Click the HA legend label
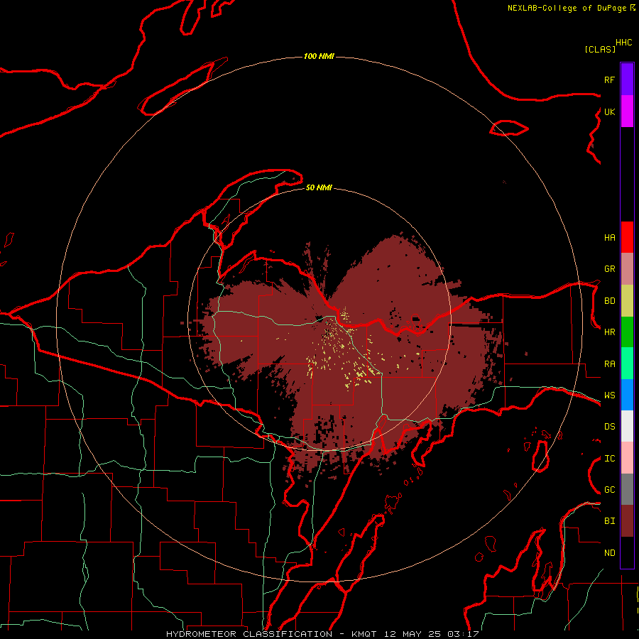Screen dimensions: 639x639 [x=610, y=237]
